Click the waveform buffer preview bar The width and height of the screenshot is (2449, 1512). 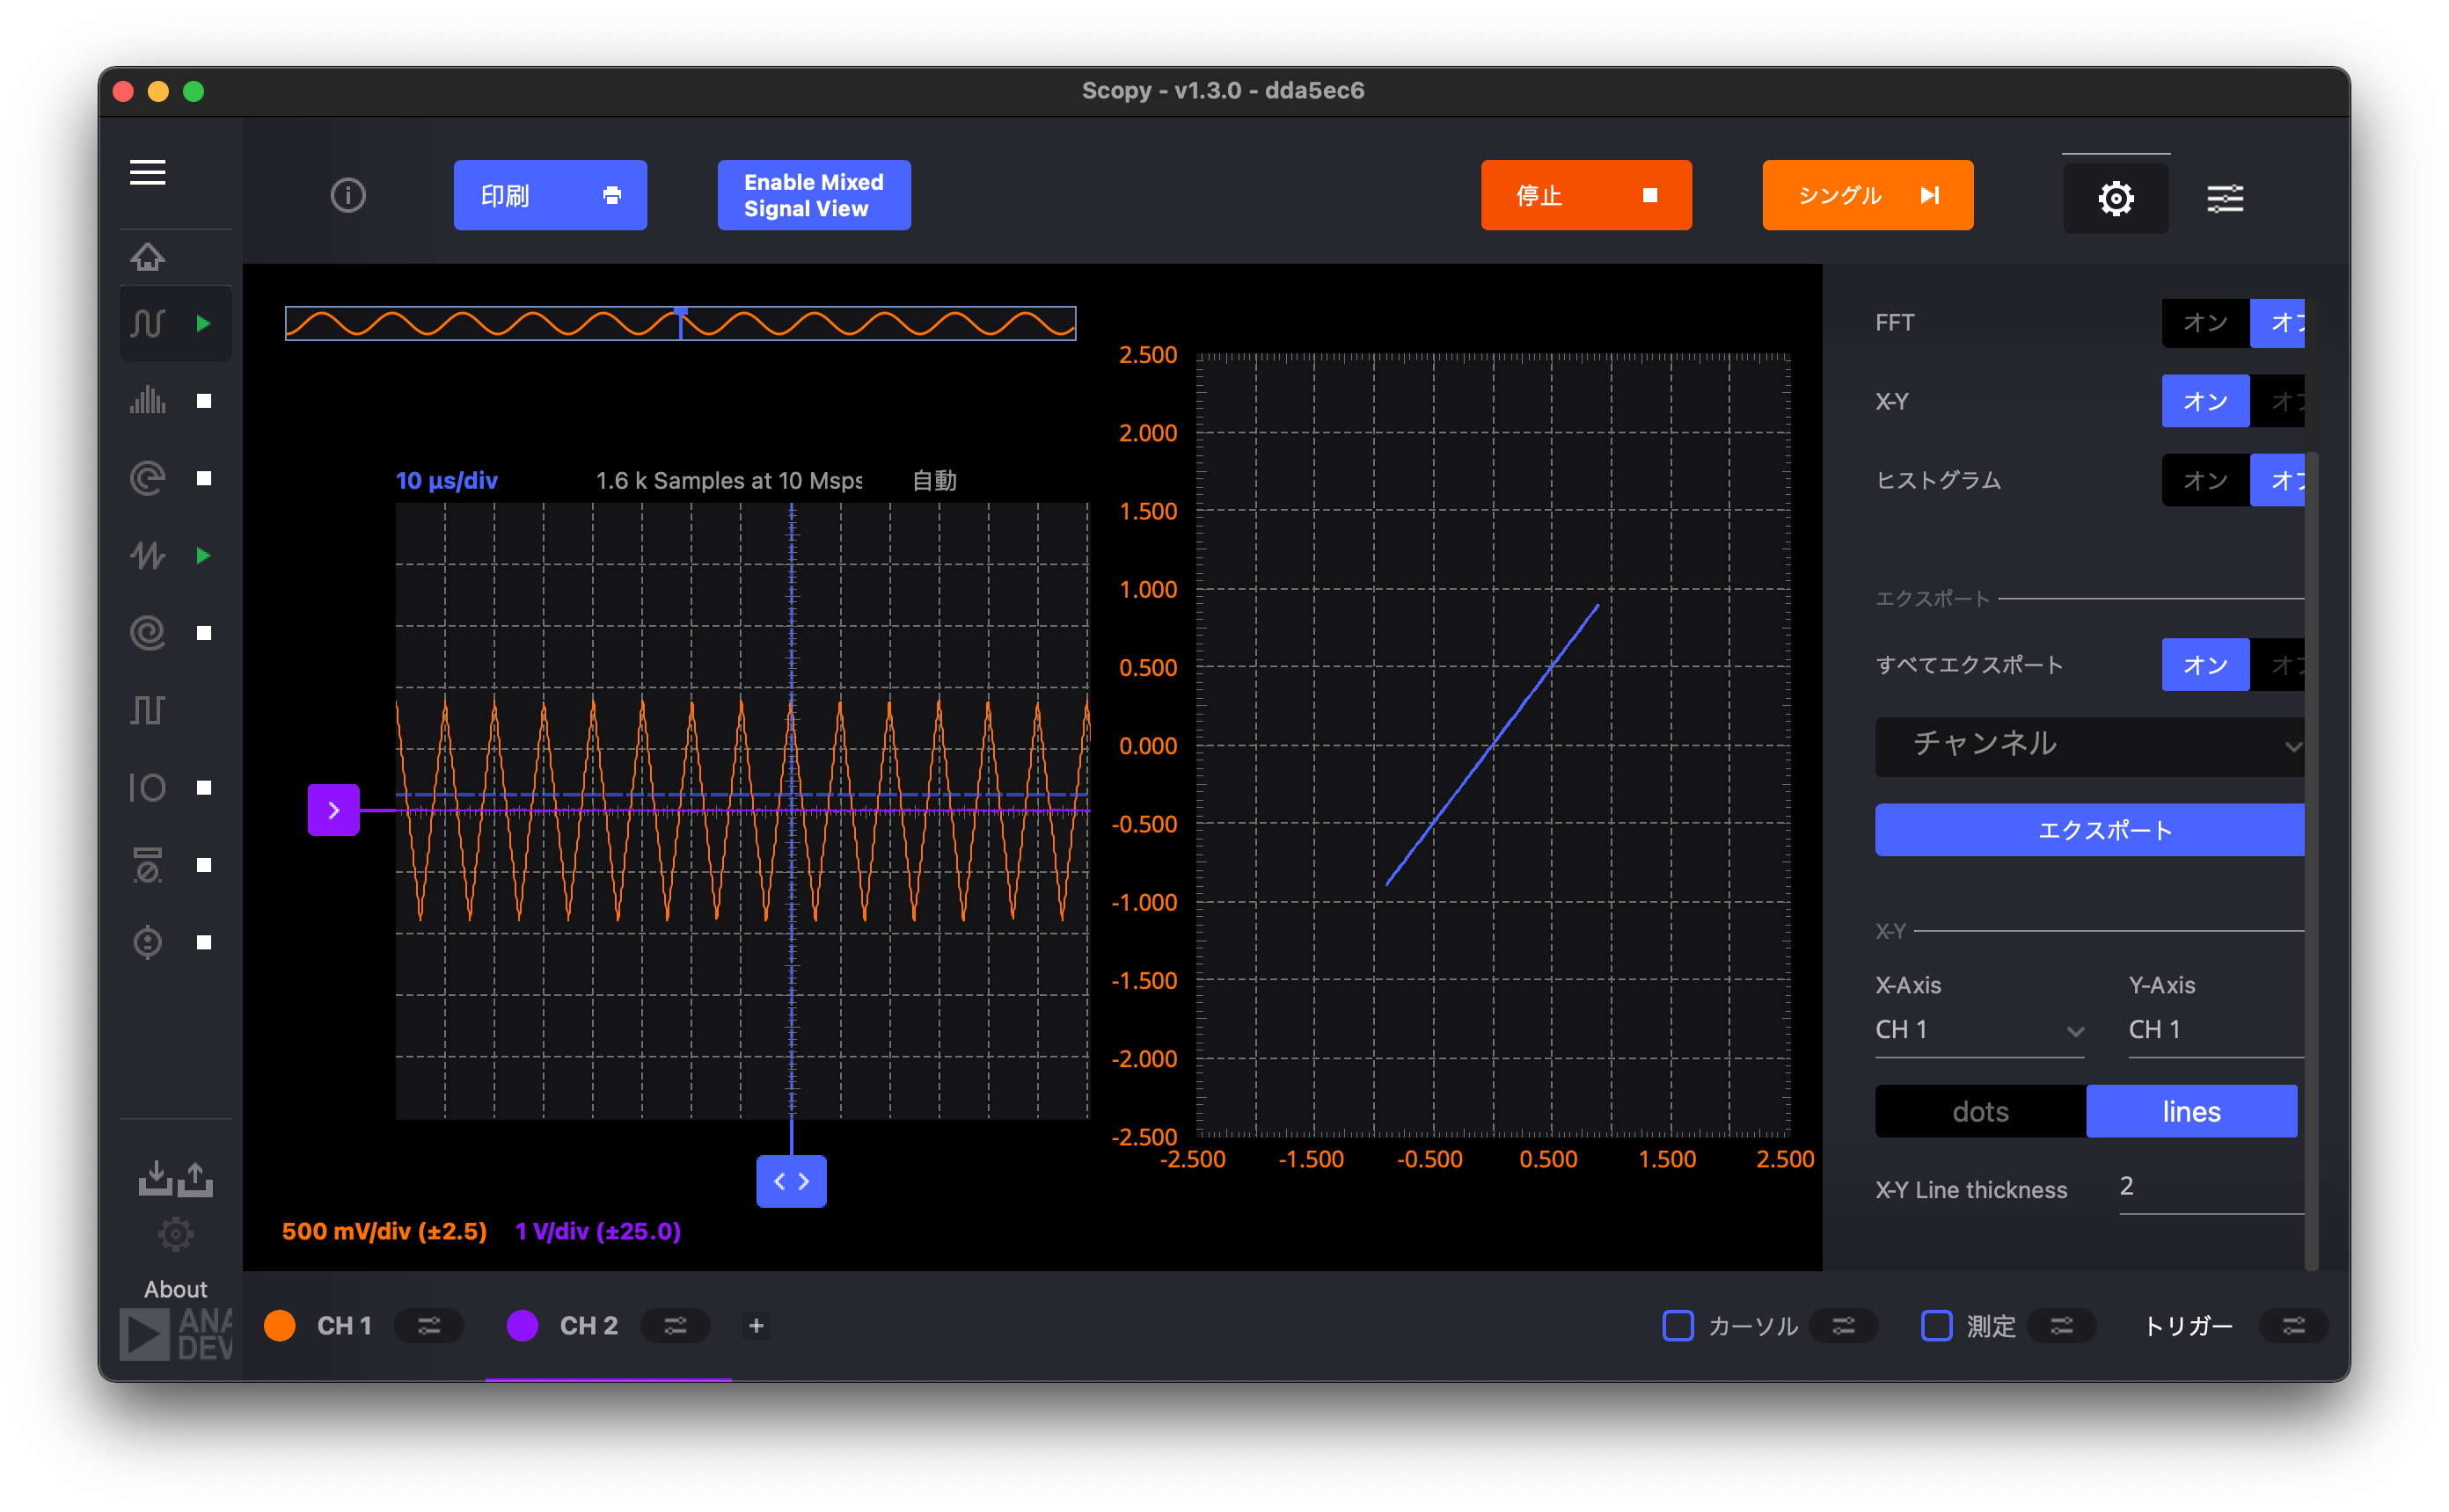pyautogui.click(x=680, y=323)
